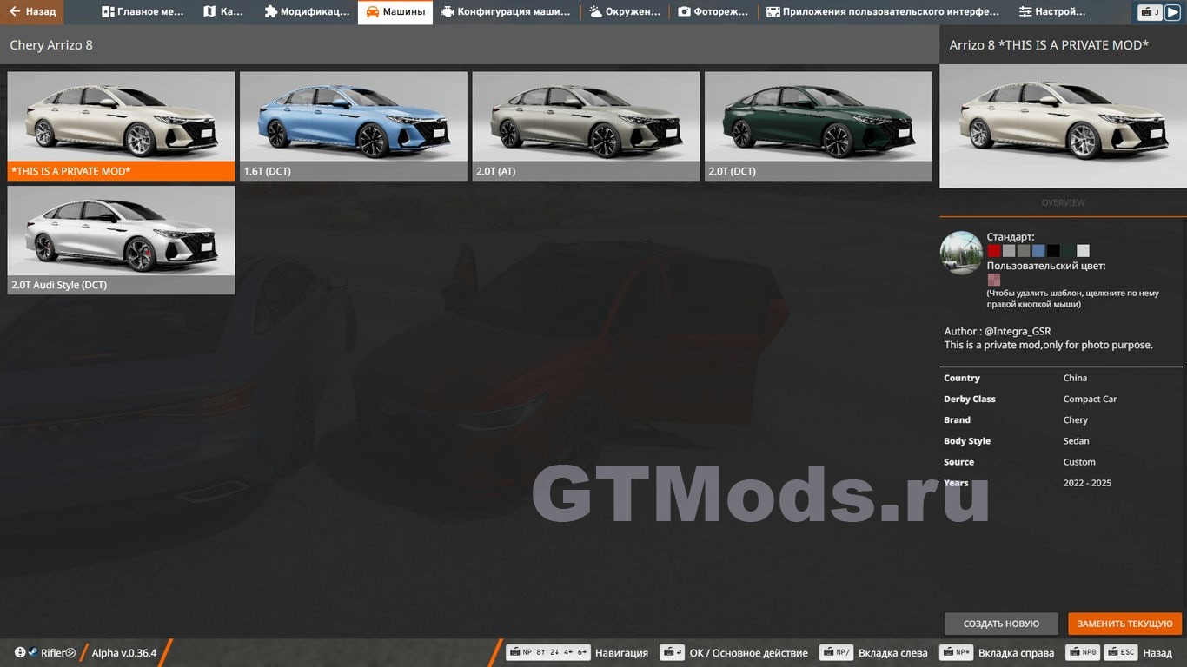Open the Главное меню tab
1187x667 pixels.
click(x=143, y=12)
